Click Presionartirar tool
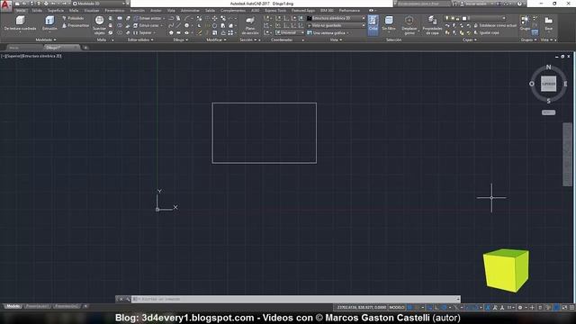 (x=76, y=25)
